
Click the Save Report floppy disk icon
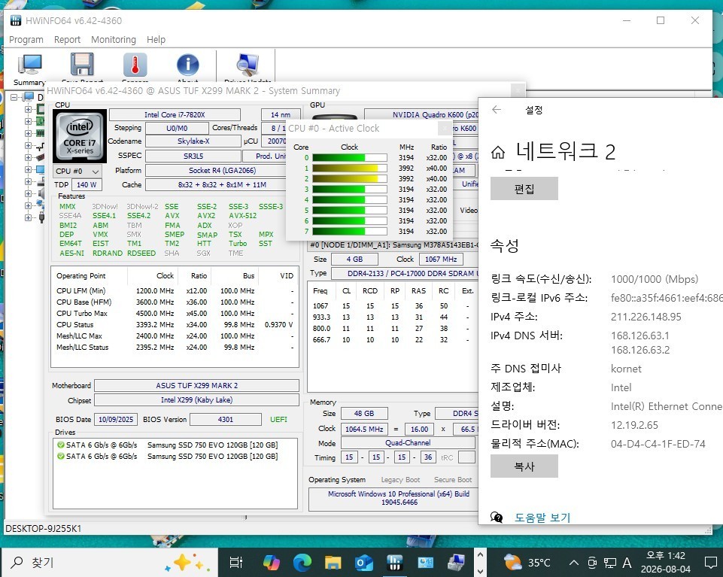coord(82,64)
